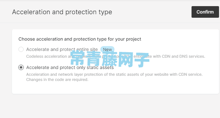Click the 'Accelerate and protect entire site' label

[x=62, y=49]
